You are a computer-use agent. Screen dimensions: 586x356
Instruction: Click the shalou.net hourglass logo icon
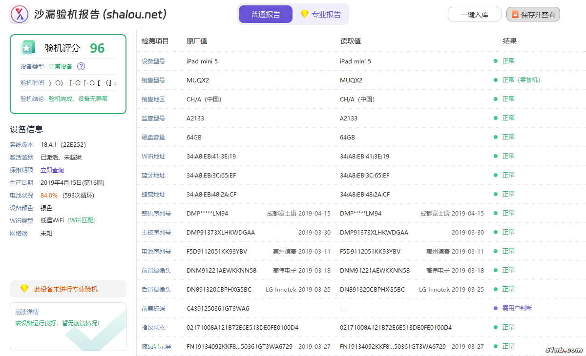[20, 15]
